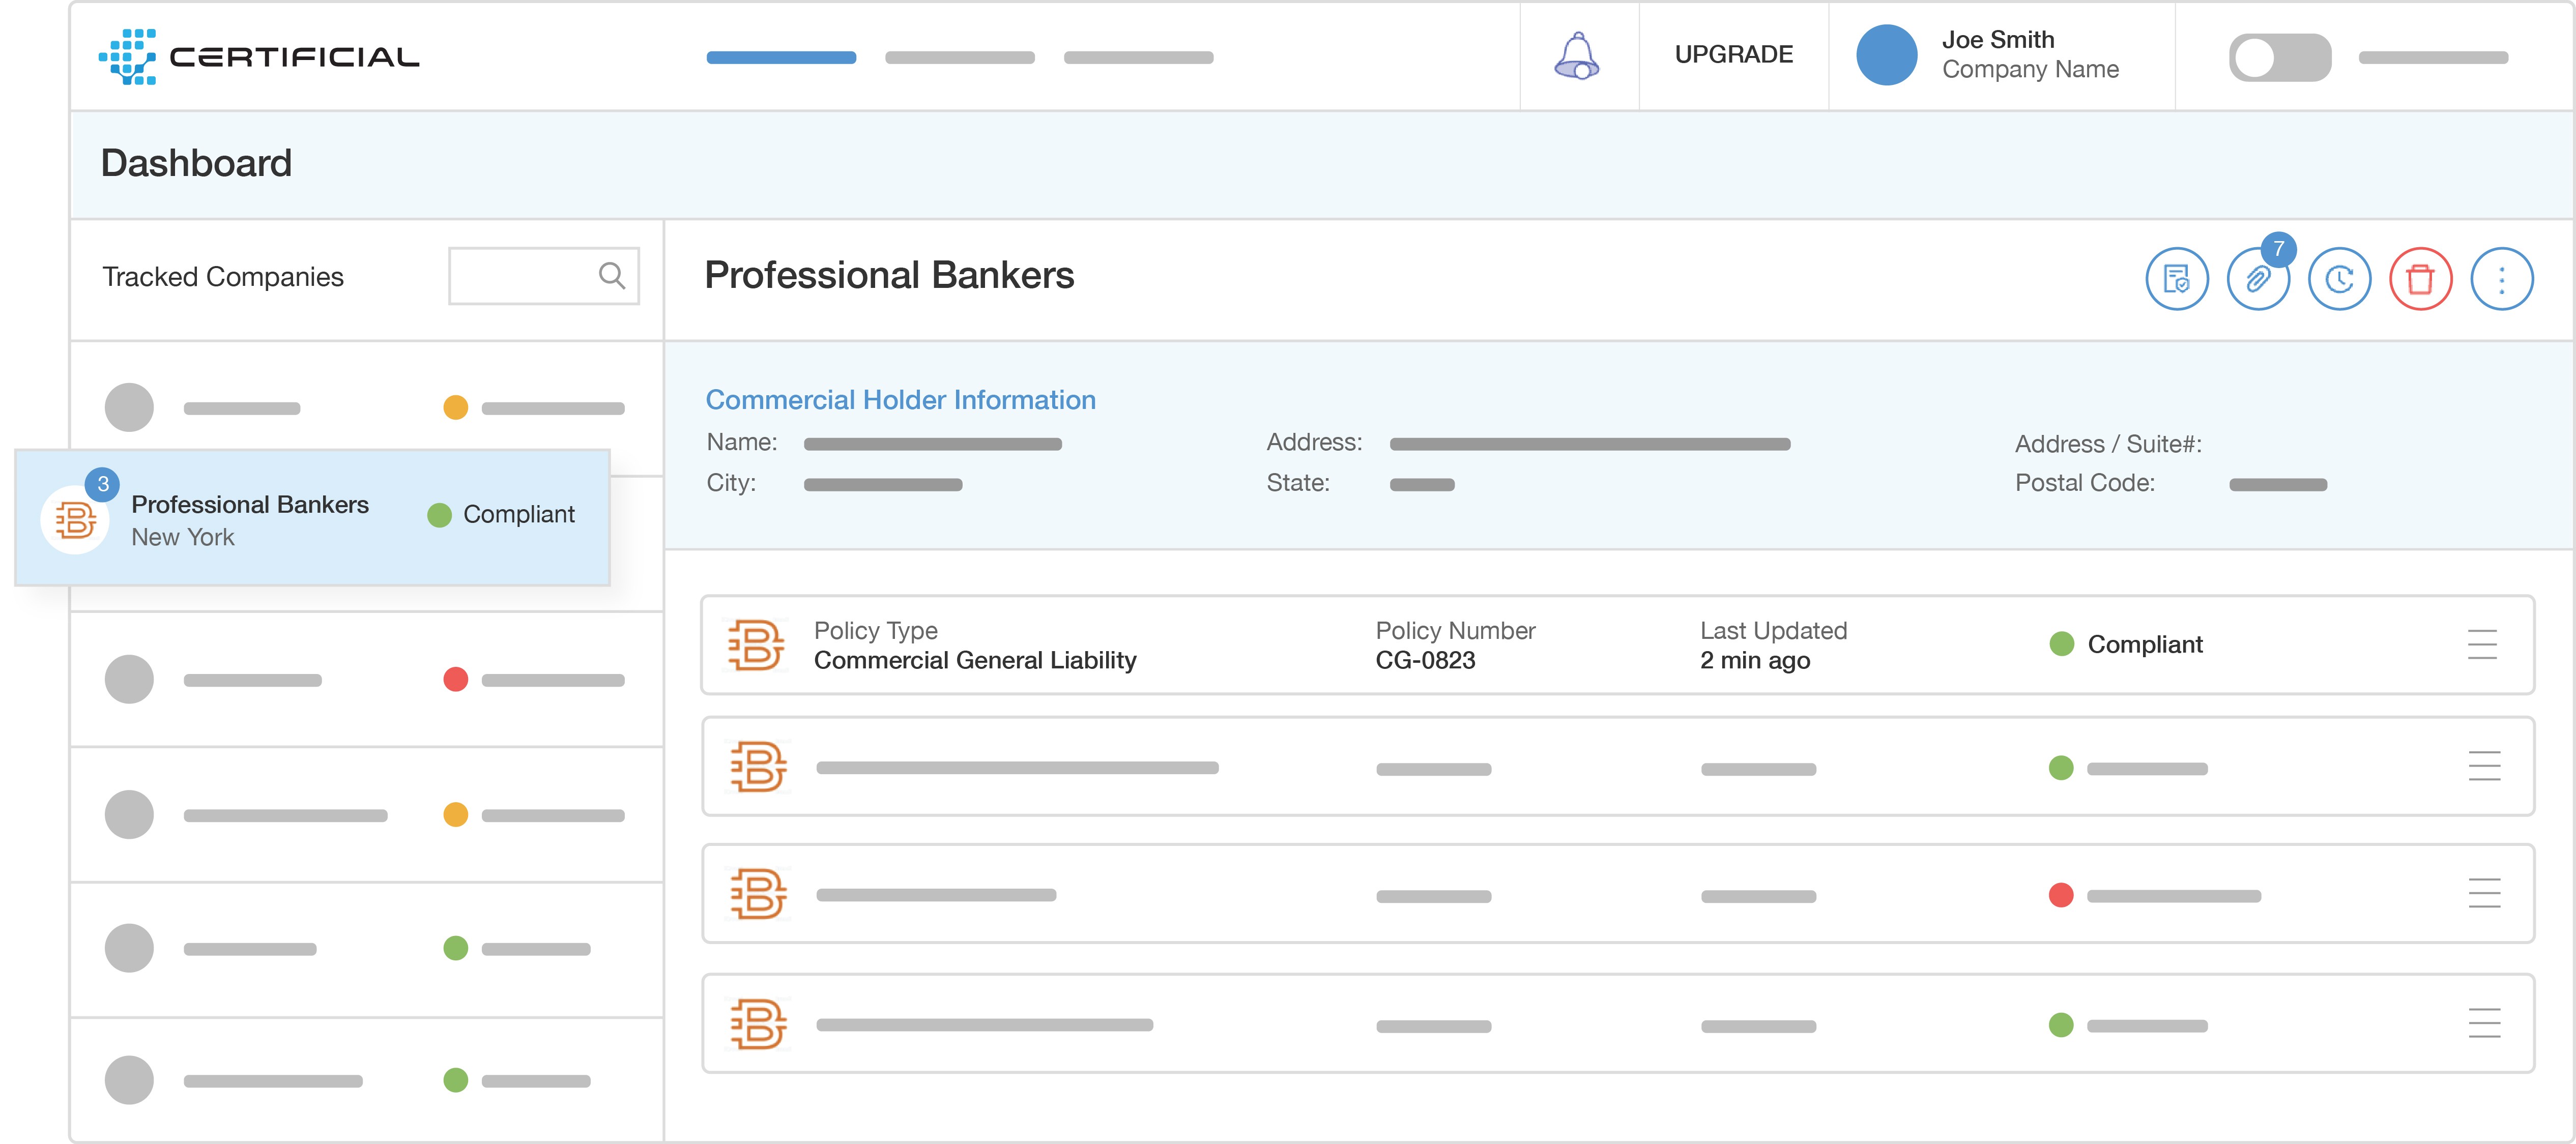Toggle the switch in the top header

point(2279,57)
